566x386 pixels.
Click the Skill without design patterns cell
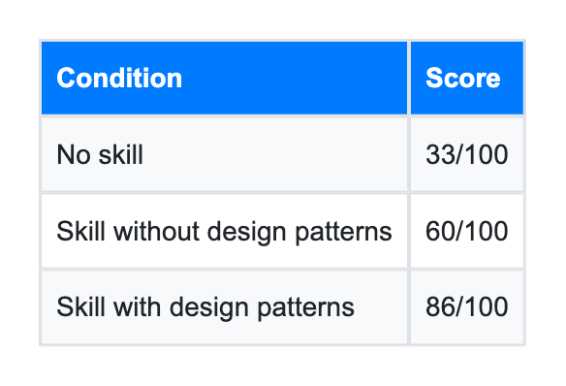pyautogui.click(x=224, y=231)
